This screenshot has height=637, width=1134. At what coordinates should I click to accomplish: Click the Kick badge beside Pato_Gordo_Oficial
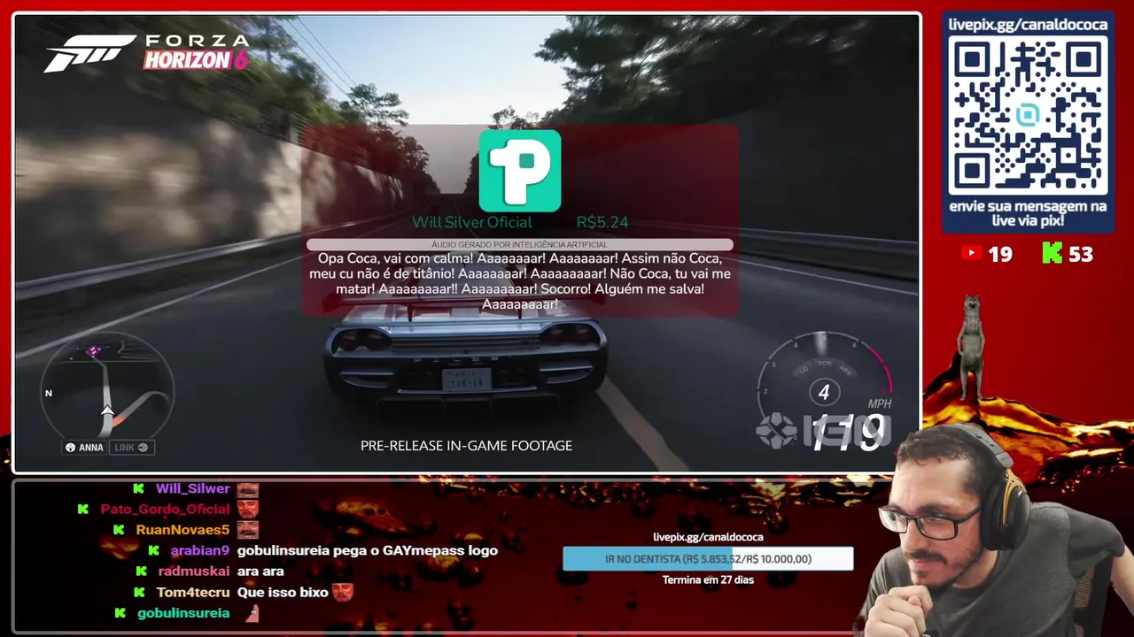click(83, 509)
